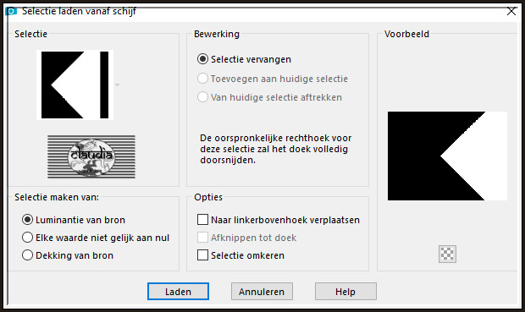
Task: Open the Help button
Action: 345,292
